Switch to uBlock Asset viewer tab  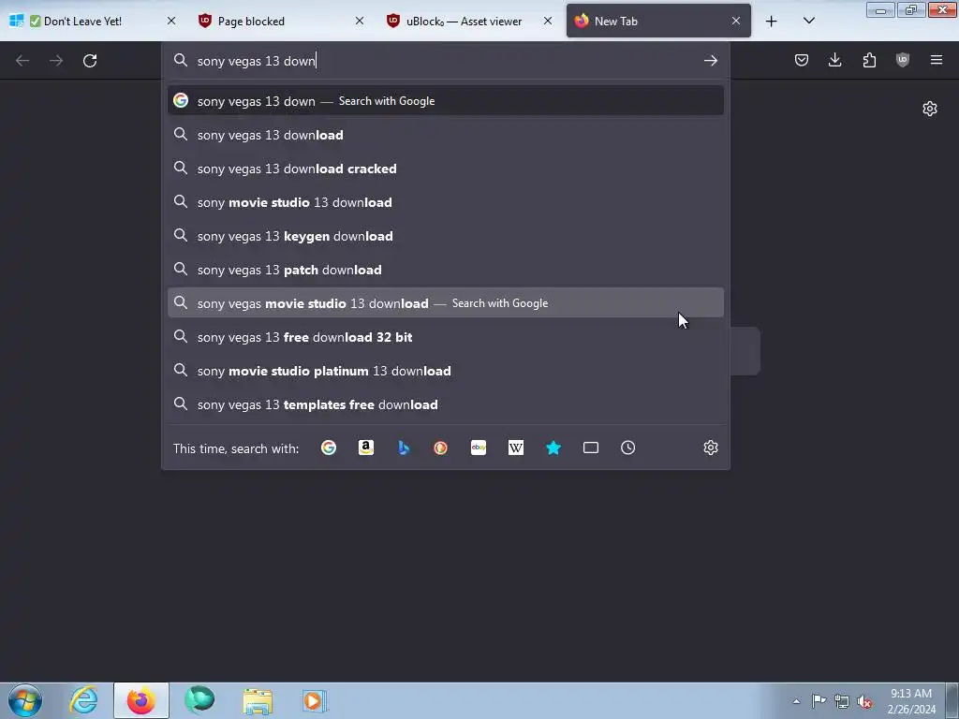click(x=470, y=22)
